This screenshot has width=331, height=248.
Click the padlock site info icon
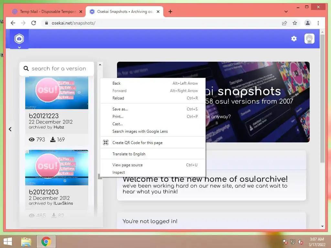(47, 23)
